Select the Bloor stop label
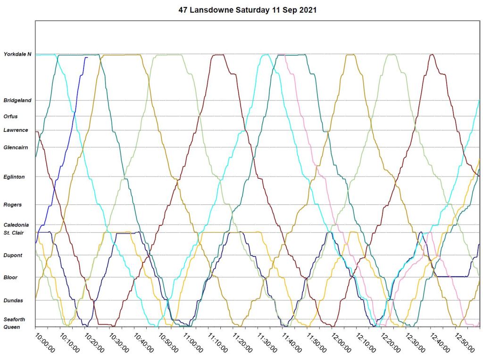The image size is (483, 357). [10, 277]
